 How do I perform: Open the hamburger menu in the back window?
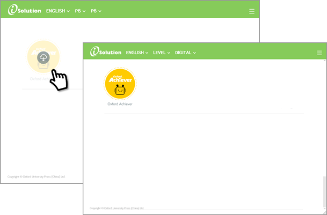[252, 11]
